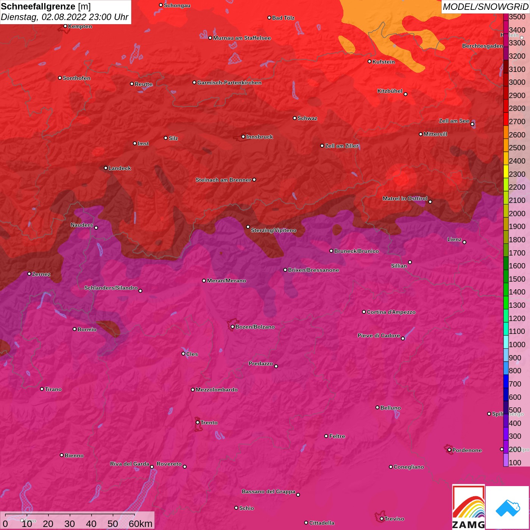Click the Bienno city marker dot
The width and height of the screenshot is (530, 530).
pyautogui.click(x=62, y=455)
